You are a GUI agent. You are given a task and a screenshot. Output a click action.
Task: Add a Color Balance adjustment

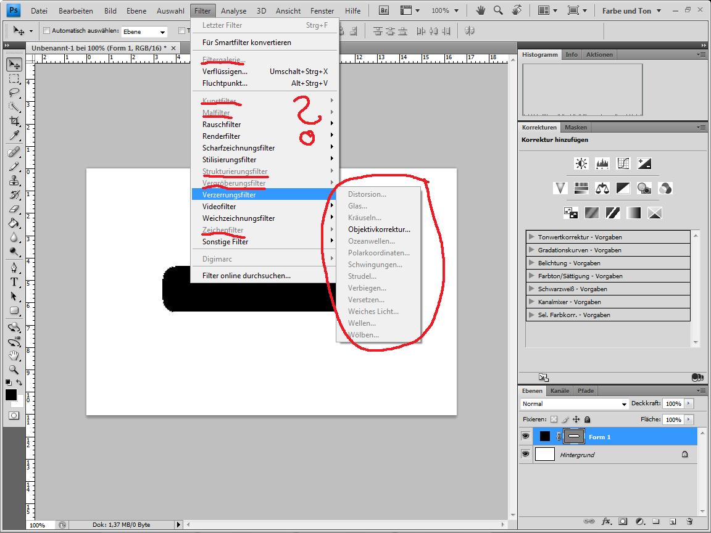click(602, 188)
